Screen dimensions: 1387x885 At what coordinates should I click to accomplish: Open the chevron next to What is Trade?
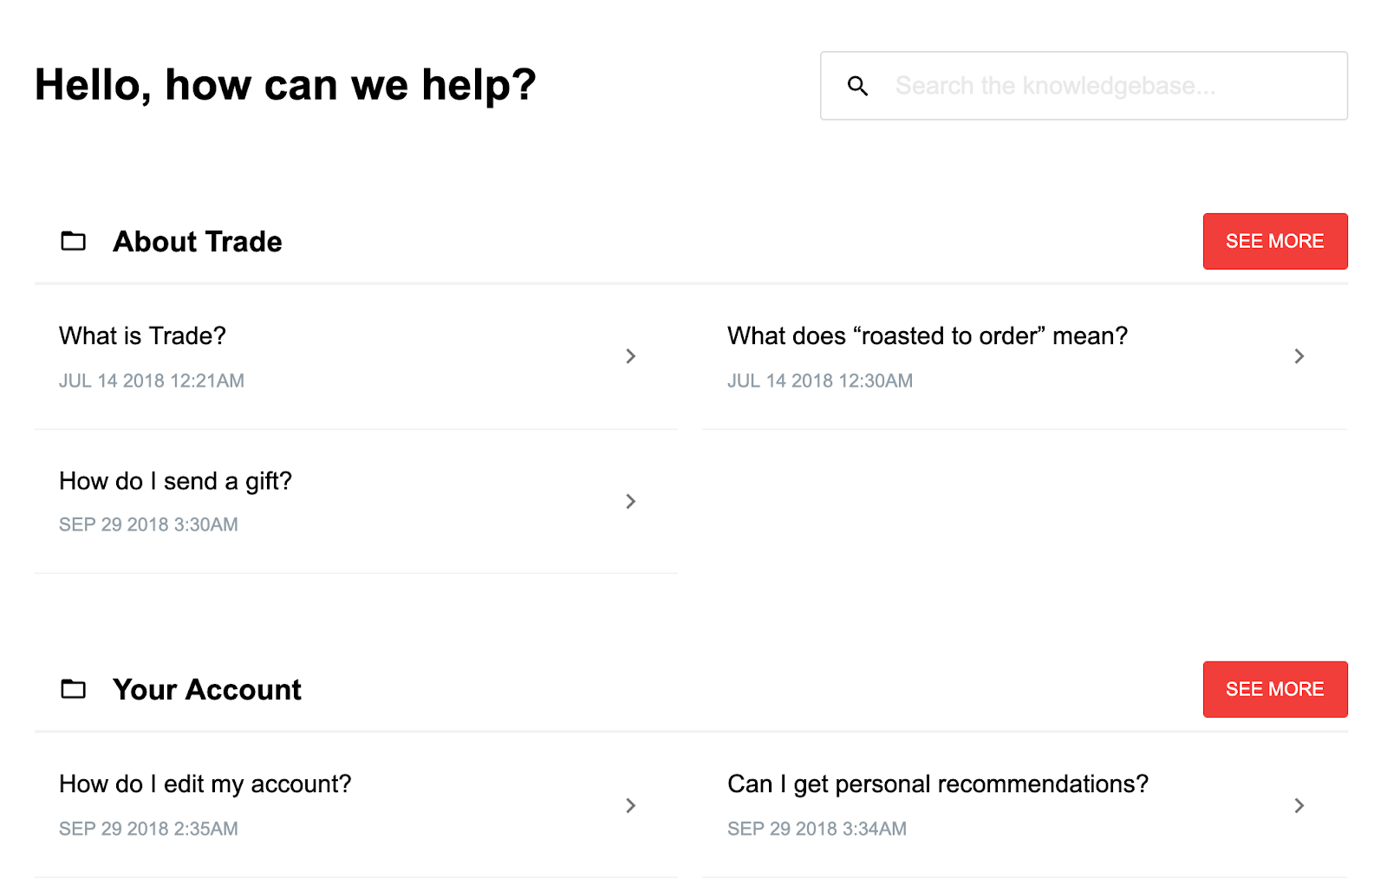pyautogui.click(x=630, y=356)
